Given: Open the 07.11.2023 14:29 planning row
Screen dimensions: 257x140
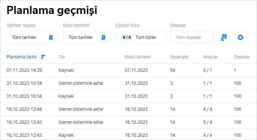Looking at the screenshot, I should 24,70.
